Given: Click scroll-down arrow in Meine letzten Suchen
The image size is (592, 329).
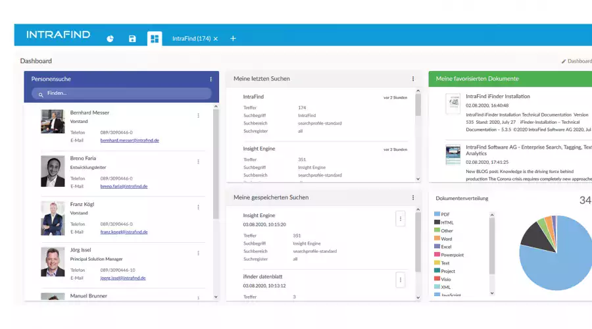Looking at the screenshot, I should click(x=418, y=179).
